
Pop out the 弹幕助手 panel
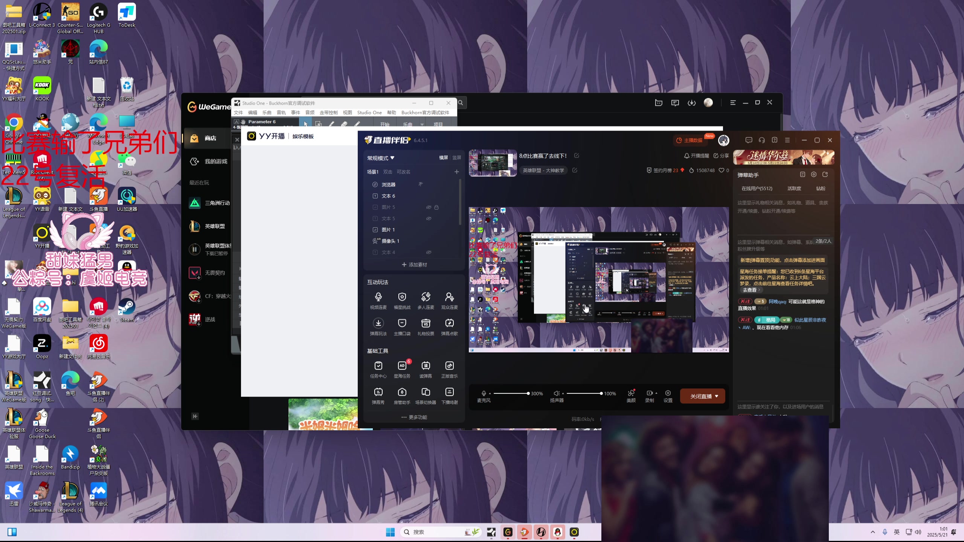tap(825, 175)
